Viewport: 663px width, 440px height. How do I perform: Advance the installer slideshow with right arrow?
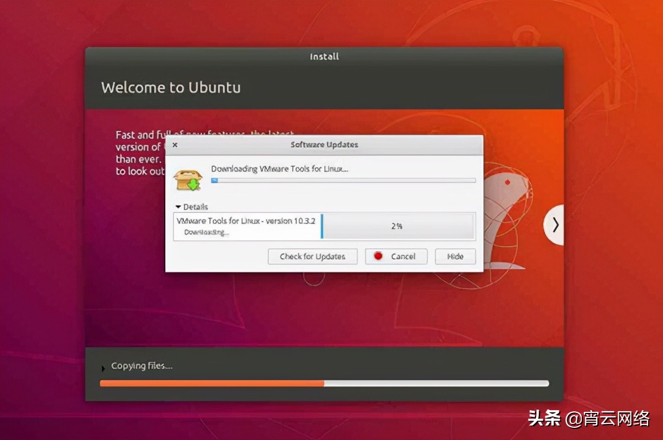pos(555,225)
